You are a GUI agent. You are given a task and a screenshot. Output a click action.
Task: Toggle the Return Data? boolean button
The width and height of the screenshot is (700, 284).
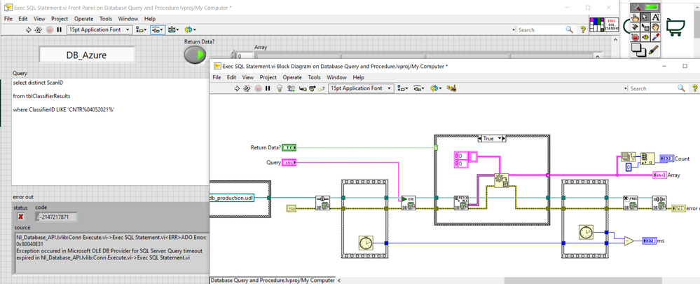click(195, 55)
